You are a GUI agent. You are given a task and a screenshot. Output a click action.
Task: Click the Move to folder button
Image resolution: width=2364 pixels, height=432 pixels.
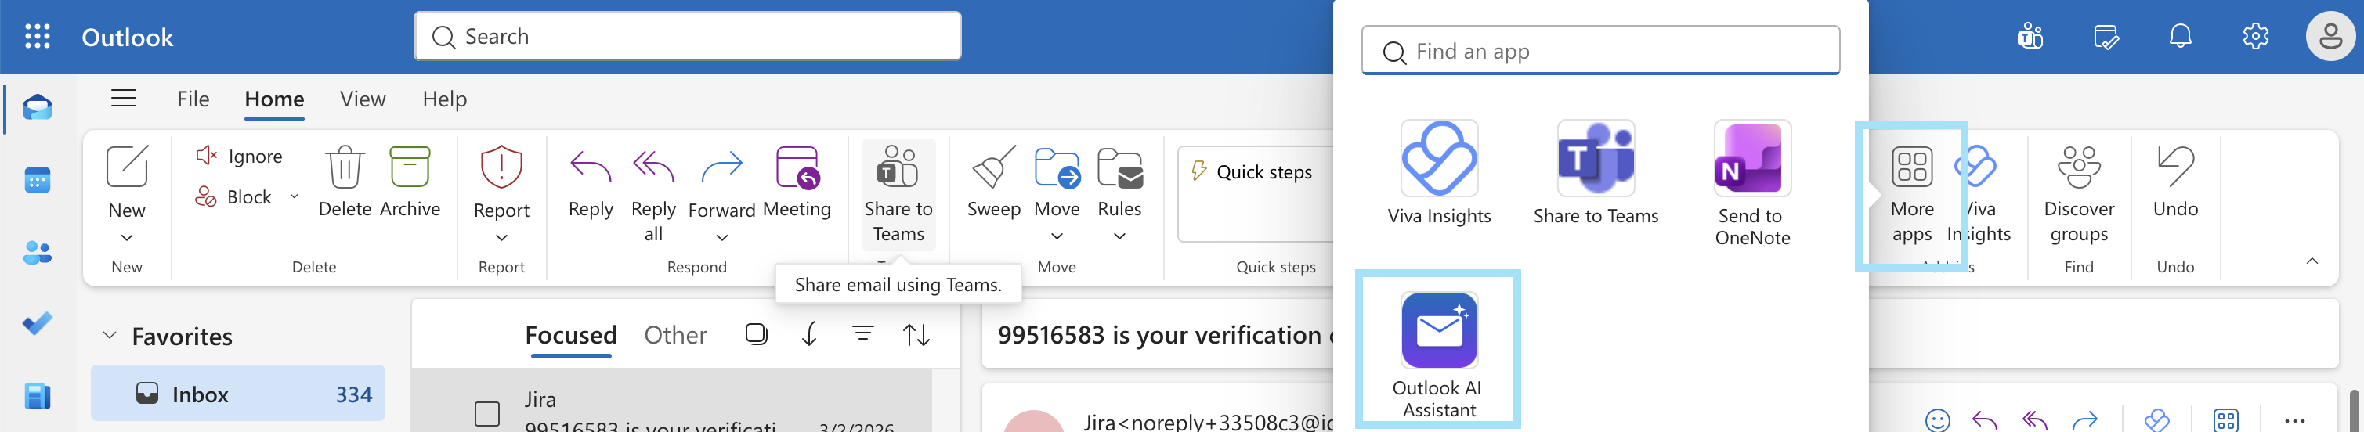tap(1057, 182)
